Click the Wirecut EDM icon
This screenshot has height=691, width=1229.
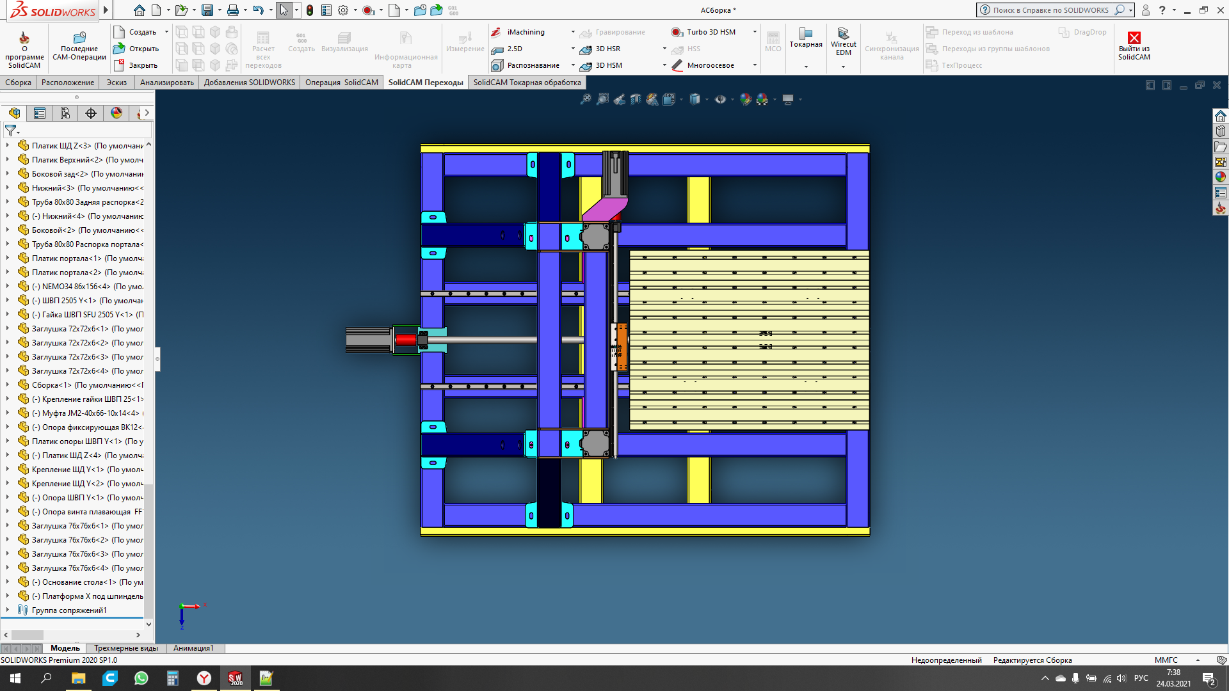click(843, 33)
